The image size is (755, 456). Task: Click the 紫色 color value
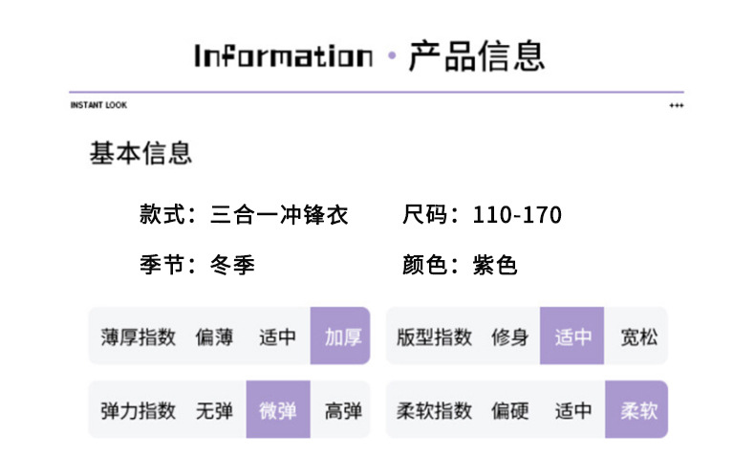click(495, 265)
